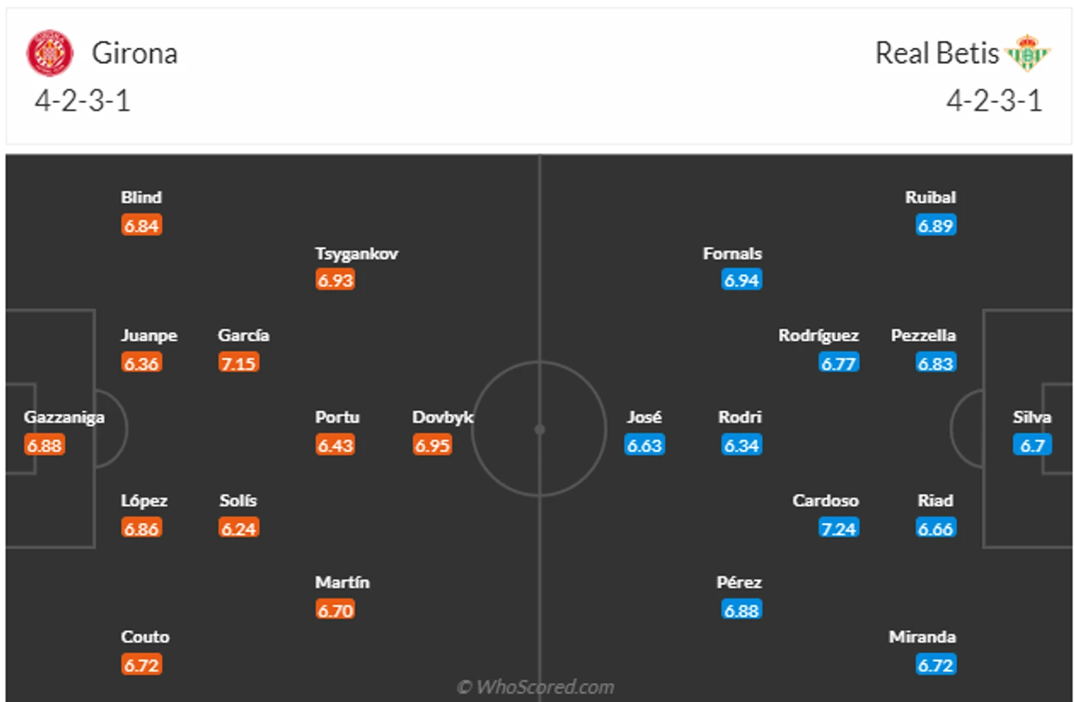Select García's 7.15 rating badge

coord(238,363)
